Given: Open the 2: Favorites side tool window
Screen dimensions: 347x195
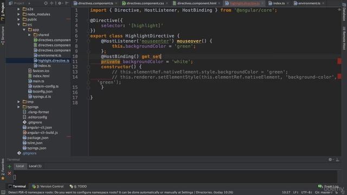Looking at the screenshot, I should click(3, 169).
